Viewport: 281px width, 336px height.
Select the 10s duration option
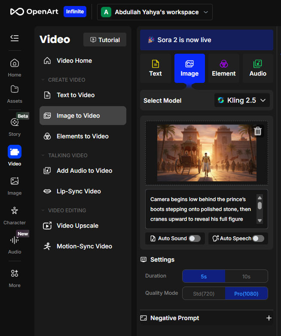pyautogui.click(x=246, y=276)
